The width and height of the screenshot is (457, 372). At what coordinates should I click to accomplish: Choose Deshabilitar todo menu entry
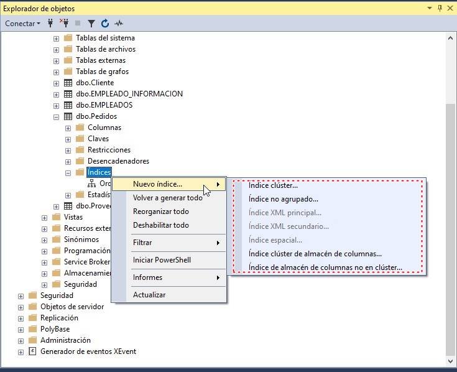(168, 225)
